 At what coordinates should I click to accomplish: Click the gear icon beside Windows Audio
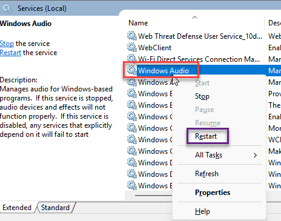tap(132, 70)
